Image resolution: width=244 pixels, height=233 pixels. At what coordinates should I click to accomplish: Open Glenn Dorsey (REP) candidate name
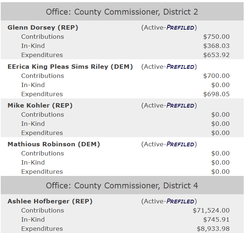click(43, 27)
